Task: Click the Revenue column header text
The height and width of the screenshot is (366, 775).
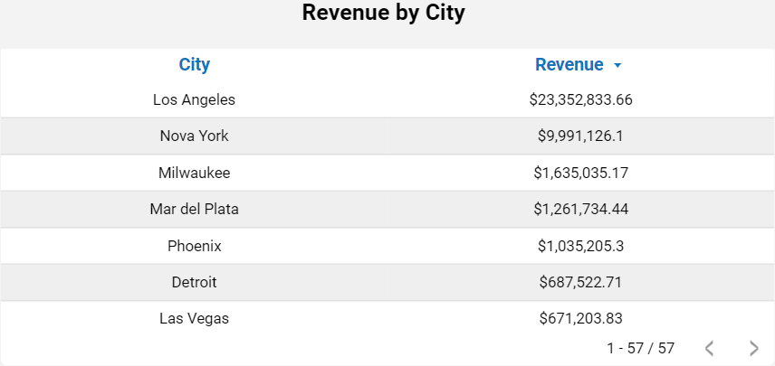Action: [x=569, y=64]
